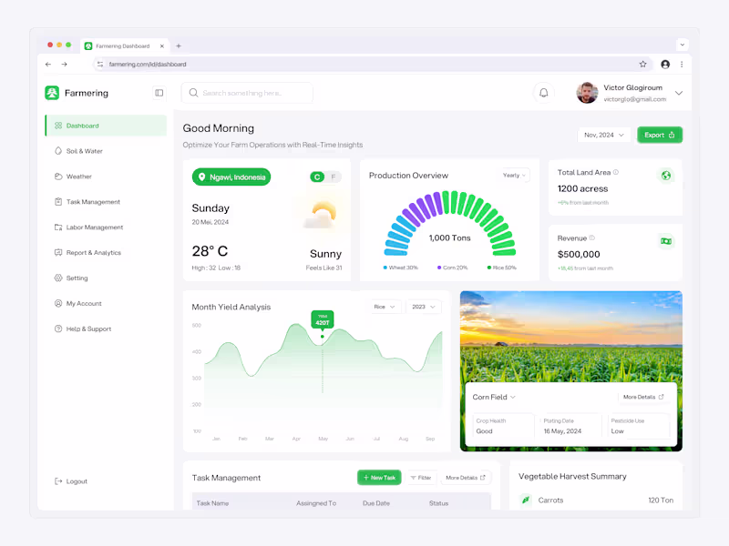Click the 420T marker on yield chart
This screenshot has width=729, height=546.
pyautogui.click(x=323, y=320)
